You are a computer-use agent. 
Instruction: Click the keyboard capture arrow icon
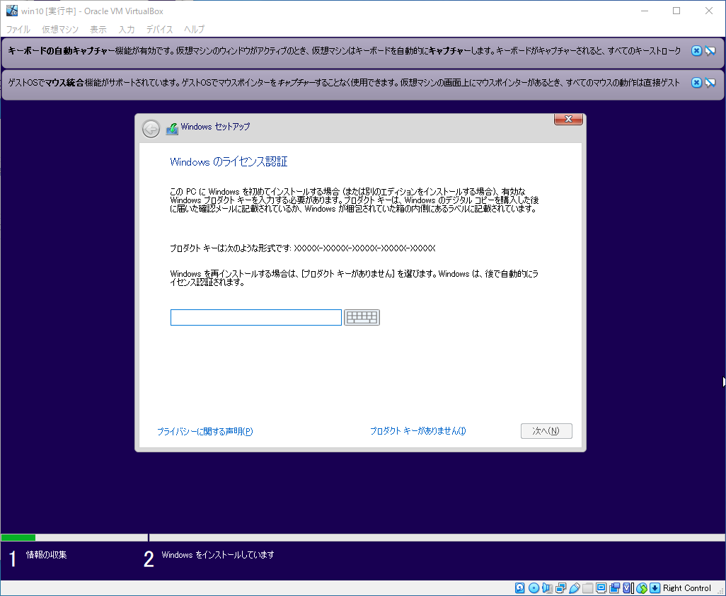(x=655, y=588)
